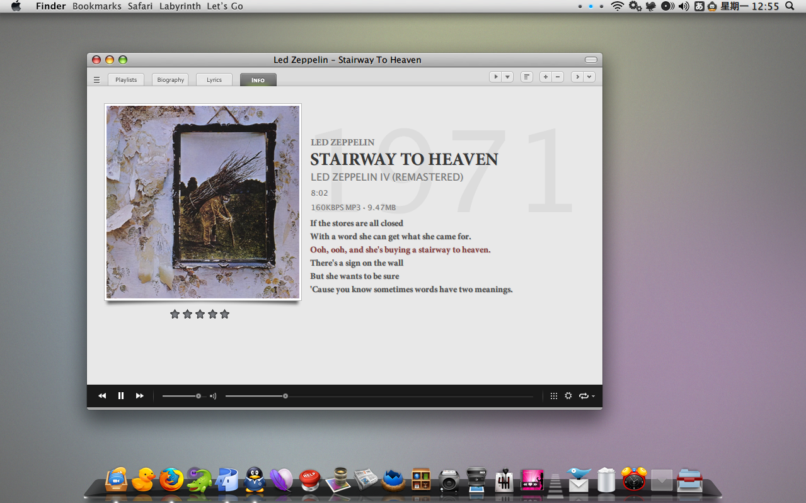Click the minus toolbar button
This screenshot has height=503, width=806.
pos(558,77)
